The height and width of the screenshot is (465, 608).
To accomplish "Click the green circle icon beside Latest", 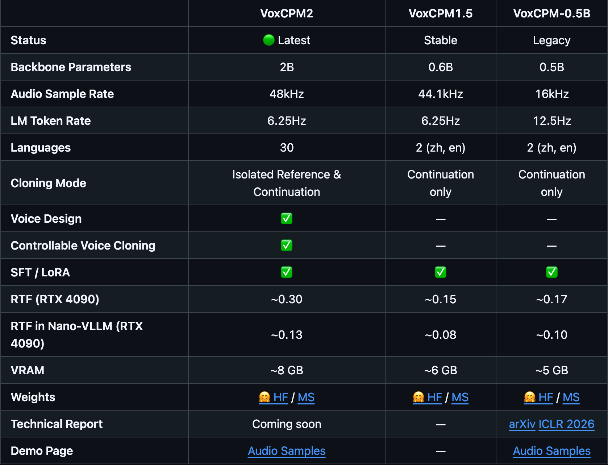I will [x=268, y=40].
